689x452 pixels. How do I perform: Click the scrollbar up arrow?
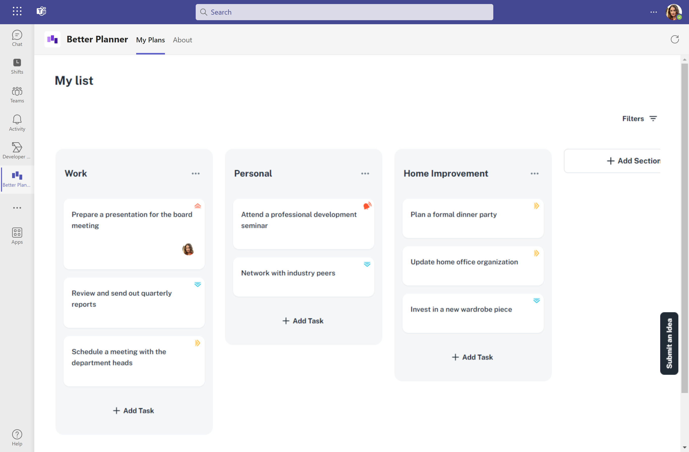click(x=684, y=60)
